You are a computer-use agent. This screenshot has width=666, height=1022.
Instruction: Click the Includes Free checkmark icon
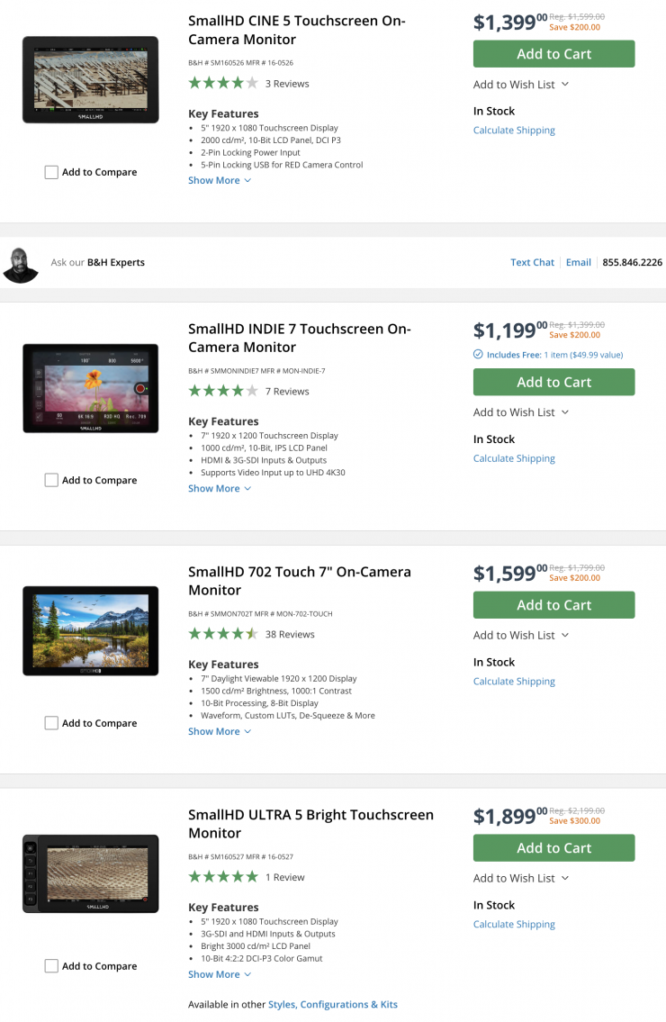point(478,355)
